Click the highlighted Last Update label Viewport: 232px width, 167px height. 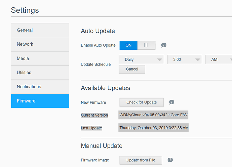click(91, 128)
